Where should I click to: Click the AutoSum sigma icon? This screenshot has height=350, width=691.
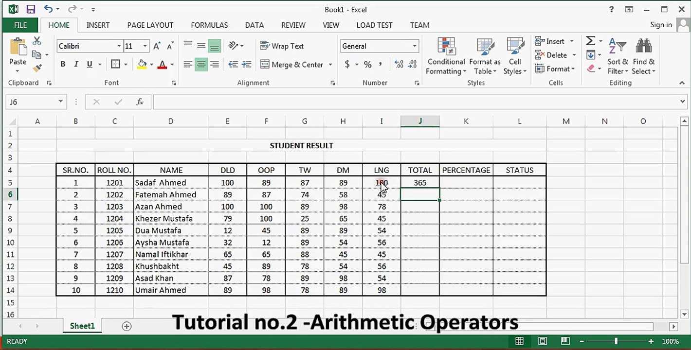pyautogui.click(x=590, y=41)
